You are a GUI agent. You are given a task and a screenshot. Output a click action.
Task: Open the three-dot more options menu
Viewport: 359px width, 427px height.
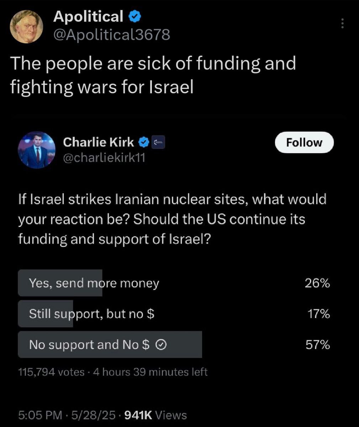tap(342, 24)
